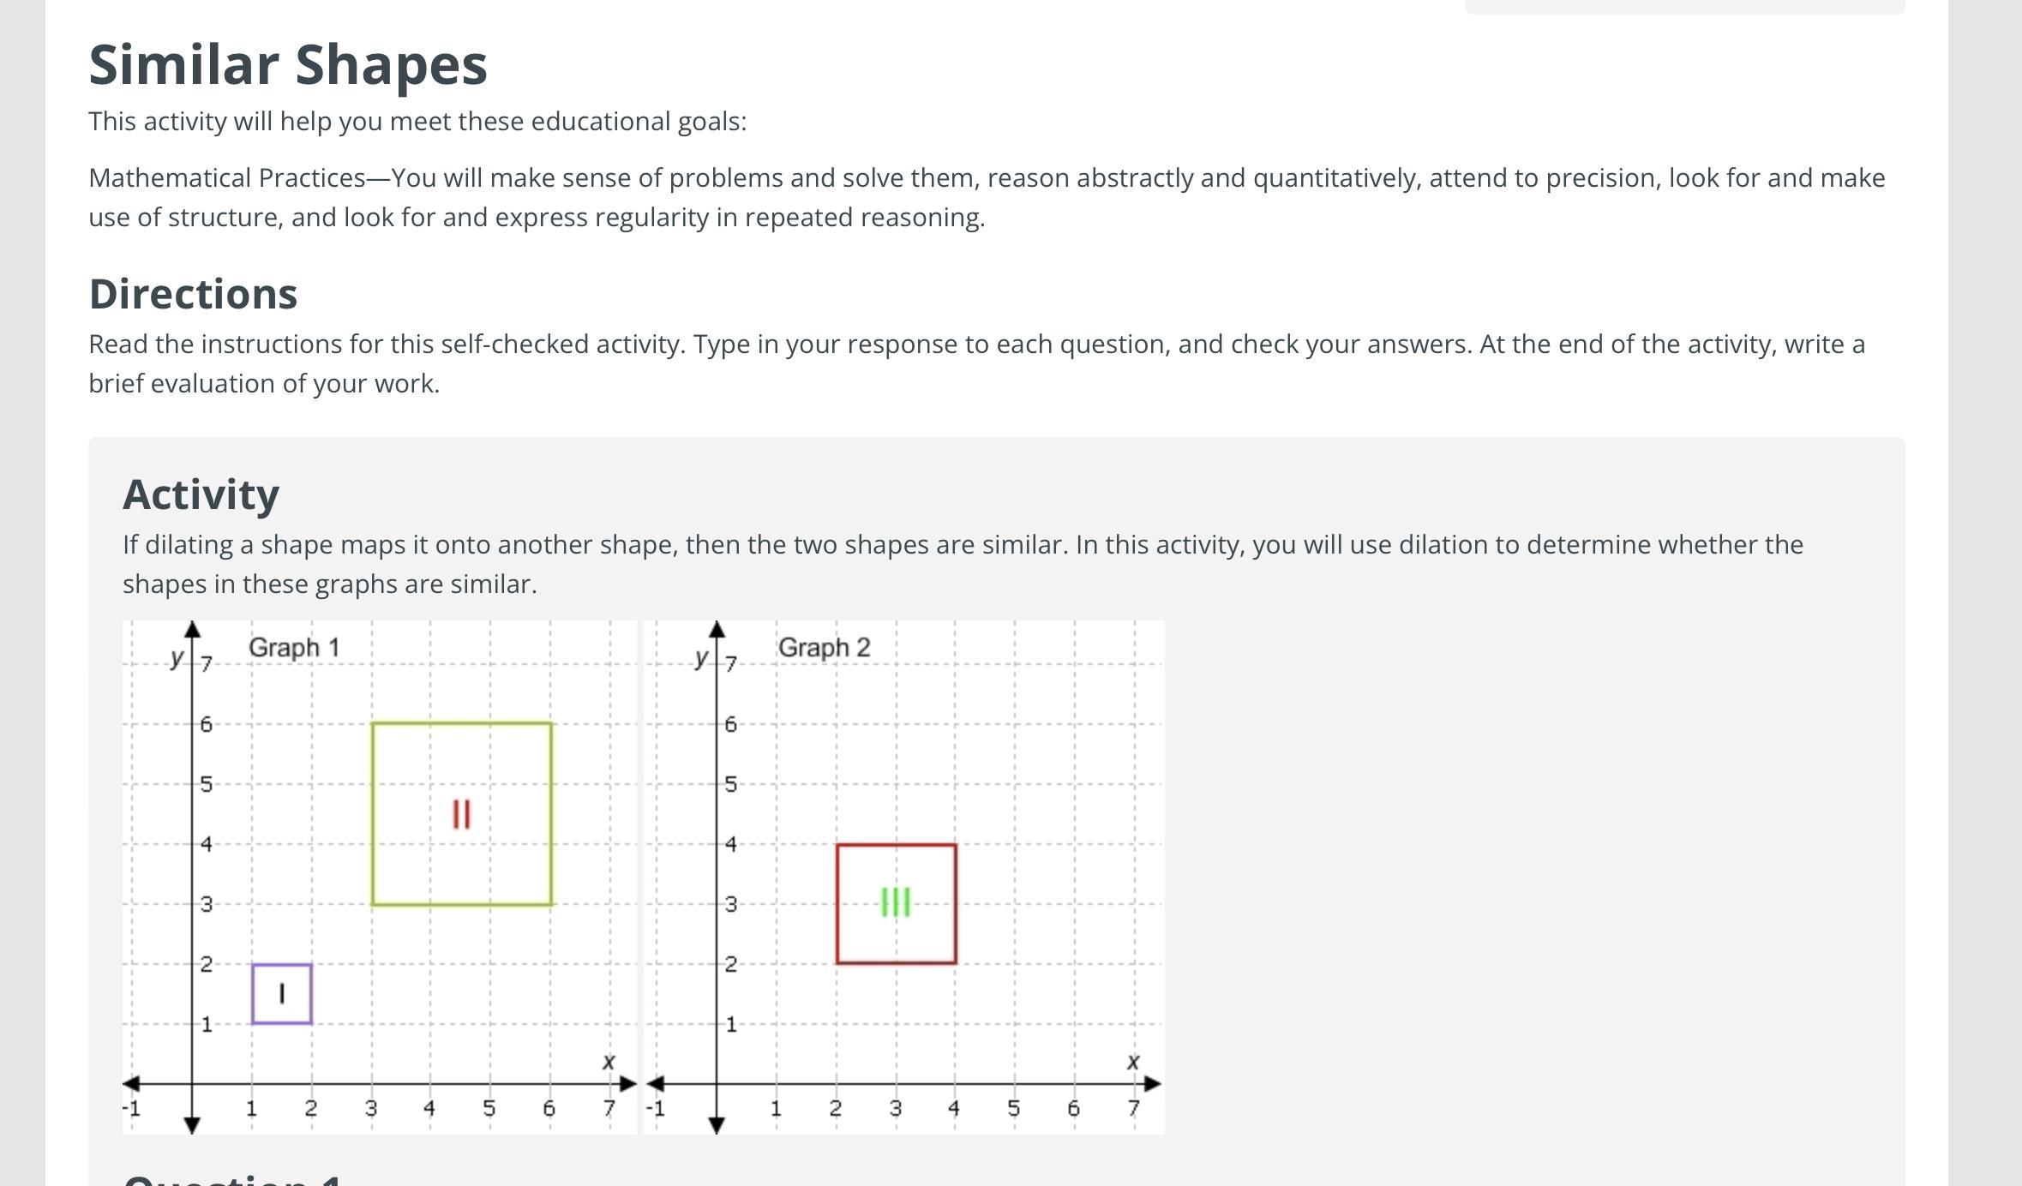The image size is (2022, 1186).
Task: Click the Similar Shapes page heading
Action: pyautogui.click(x=288, y=65)
